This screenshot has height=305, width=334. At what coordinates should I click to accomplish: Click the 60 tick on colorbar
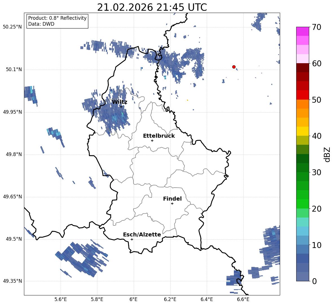coord(317,63)
